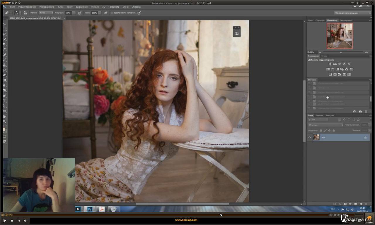Toggle the first history state source checkbox
The width and height of the screenshot is (375, 225).
pyautogui.click(x=309, y=84)
